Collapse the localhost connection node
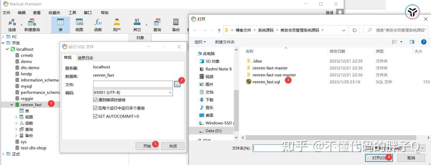431x165 pixels. [8, 49]
